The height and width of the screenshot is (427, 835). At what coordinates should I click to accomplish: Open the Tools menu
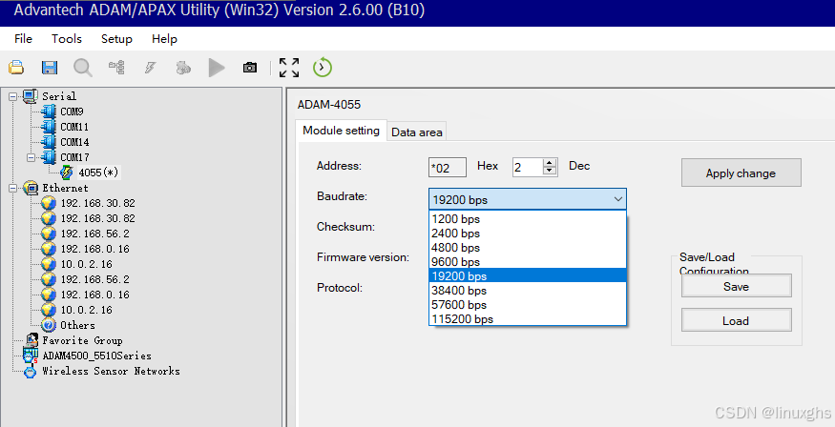67,39
